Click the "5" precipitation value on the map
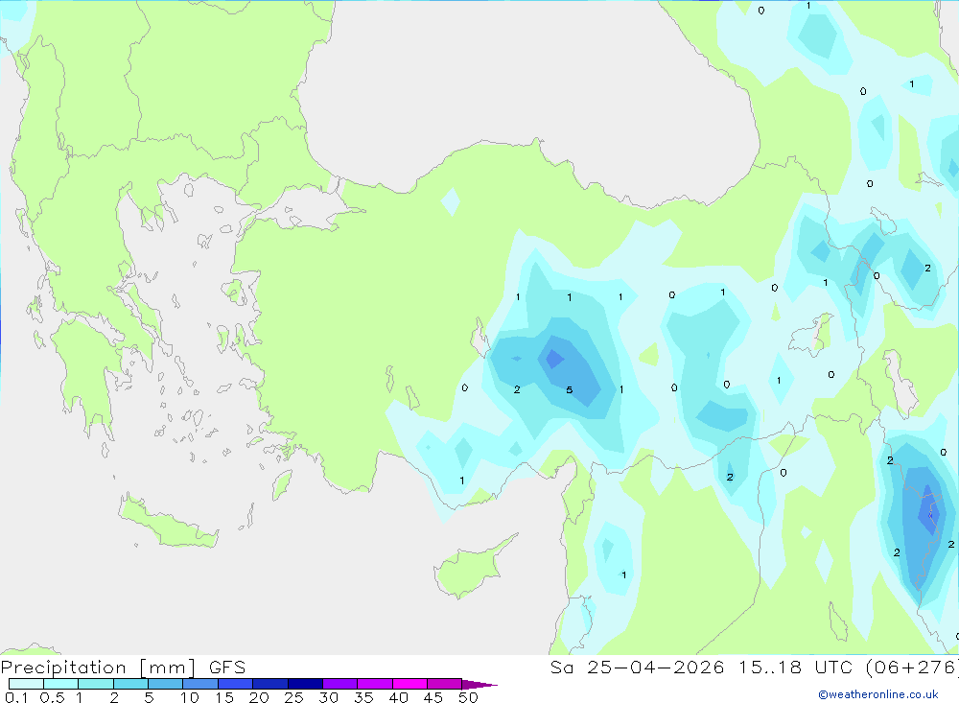The image size is (959, 703). (x=570, y=389)
